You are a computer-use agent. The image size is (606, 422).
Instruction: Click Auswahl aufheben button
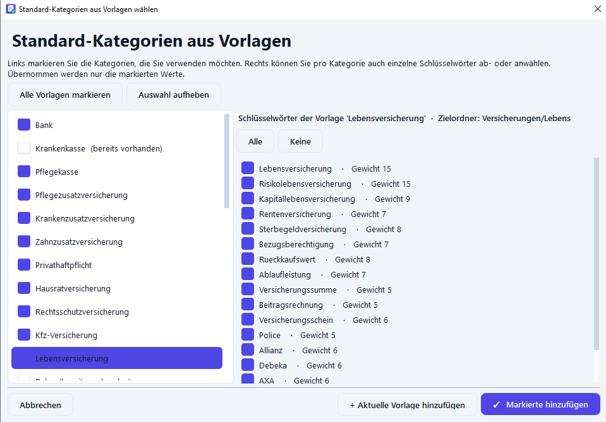click(x=174, y=95)
